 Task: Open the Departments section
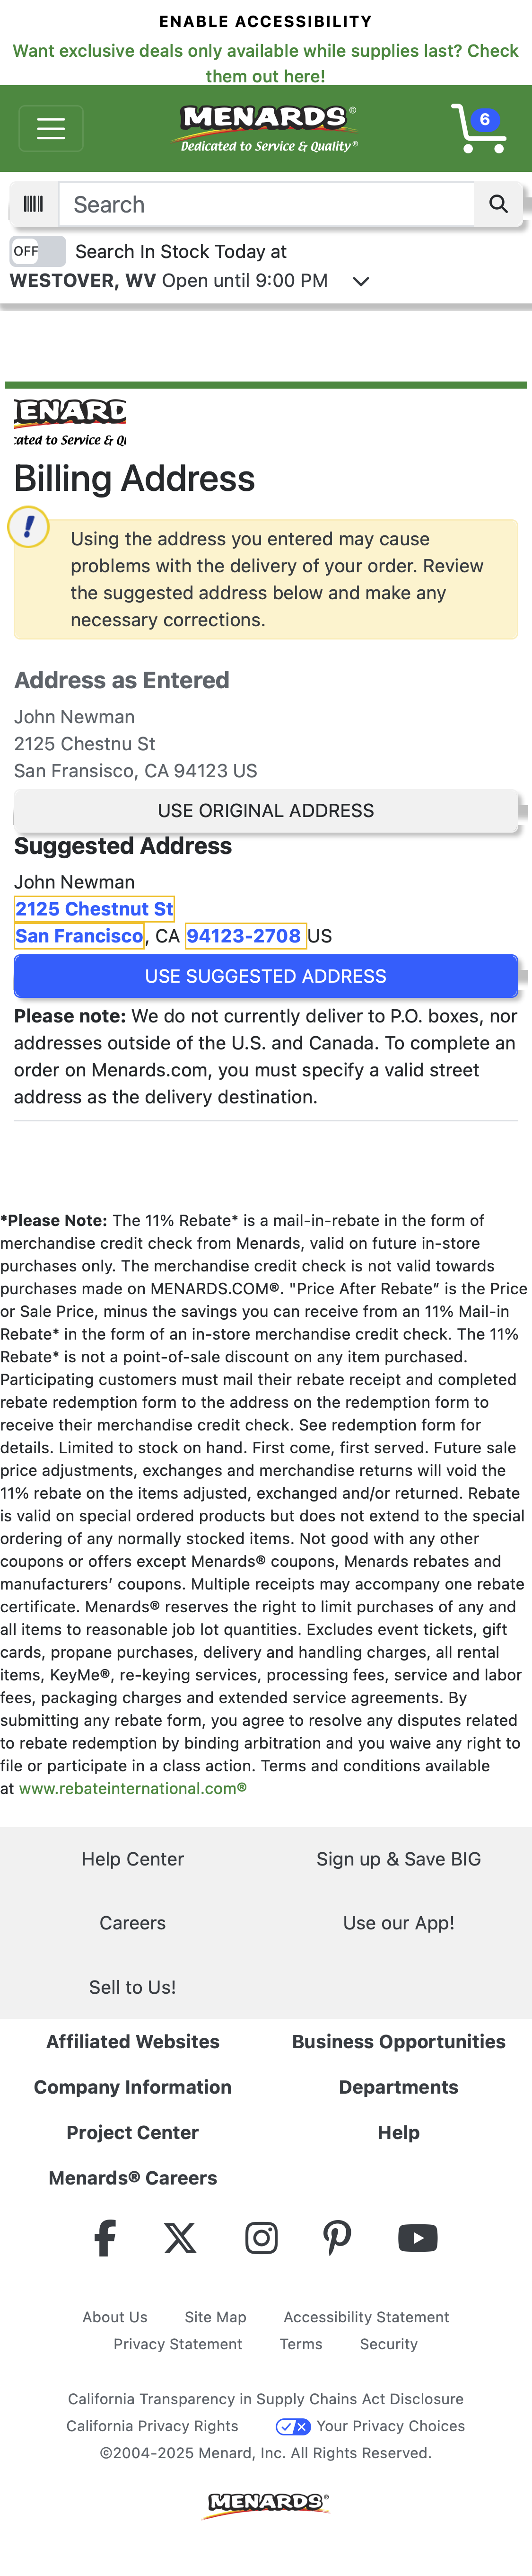pyautogui.click(x=398, y=2087)
